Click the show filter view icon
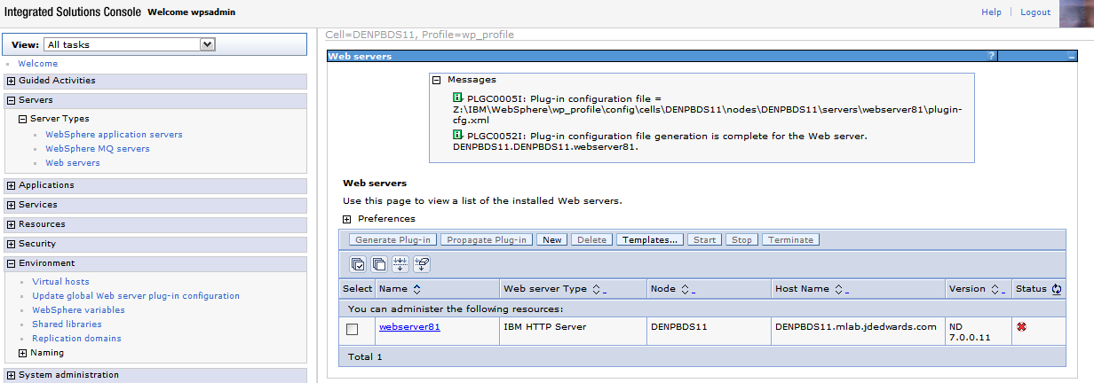 pos(400,263)
